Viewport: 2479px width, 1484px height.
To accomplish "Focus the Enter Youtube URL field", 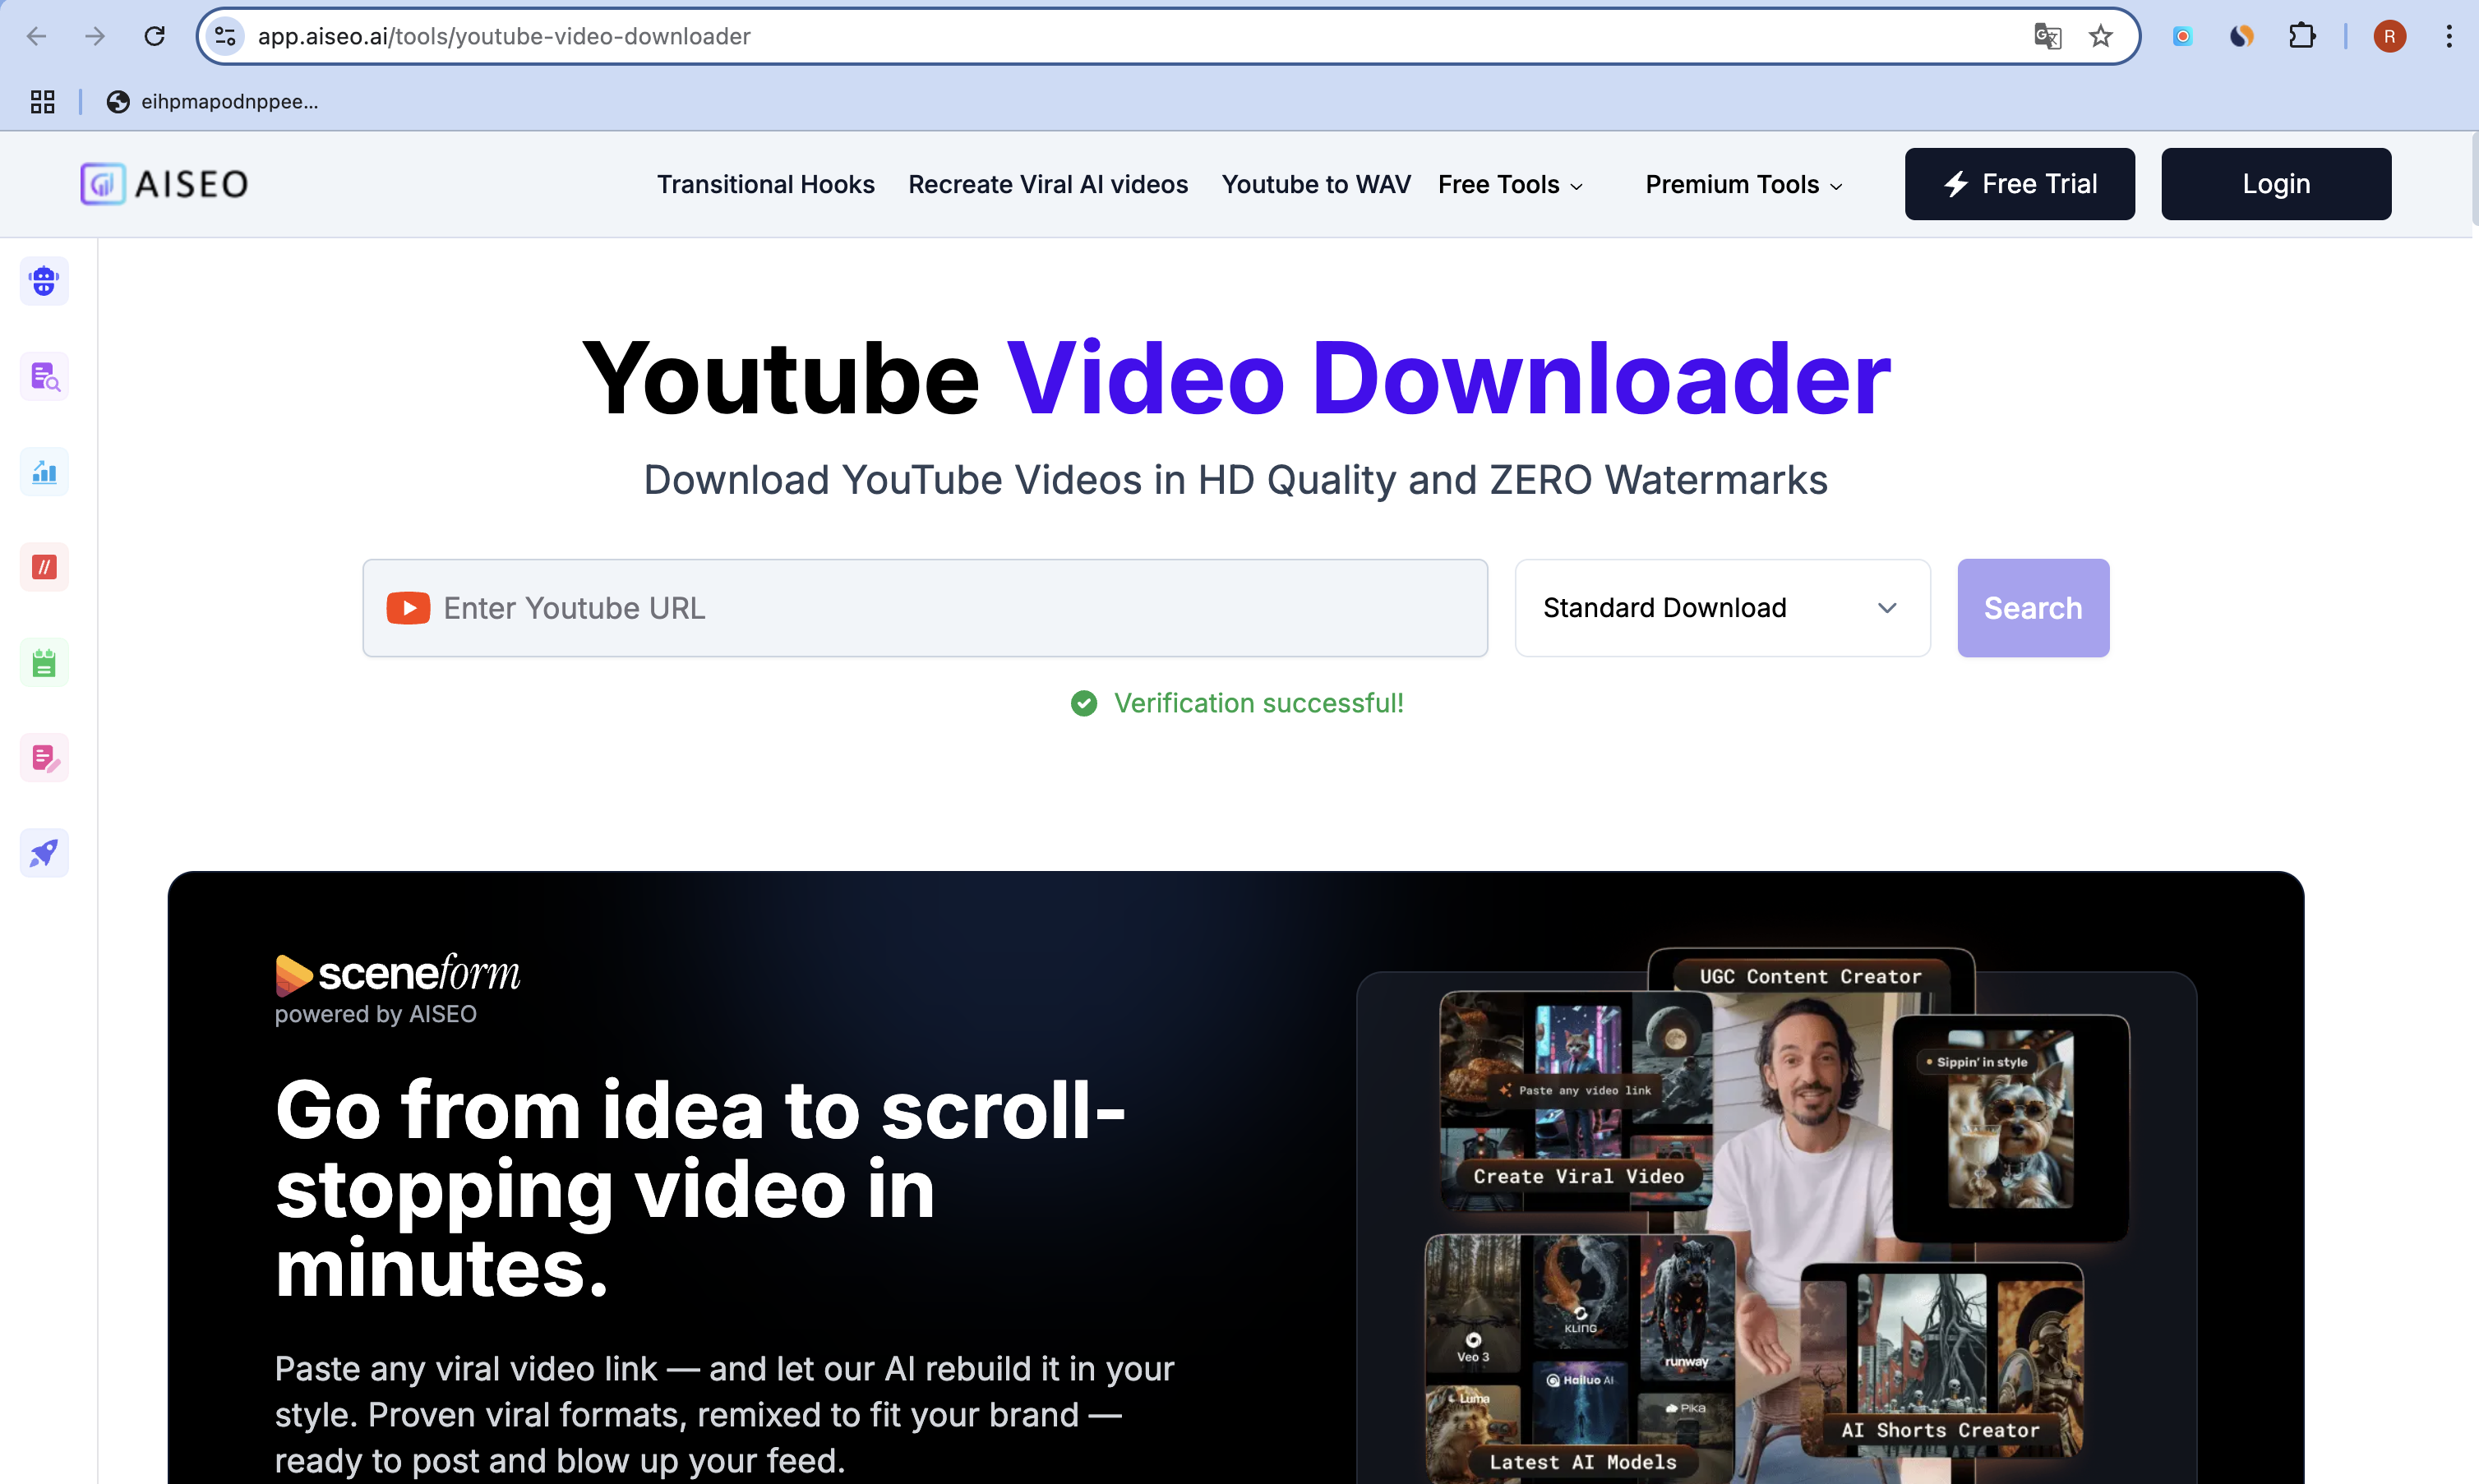I will (925, 608).
